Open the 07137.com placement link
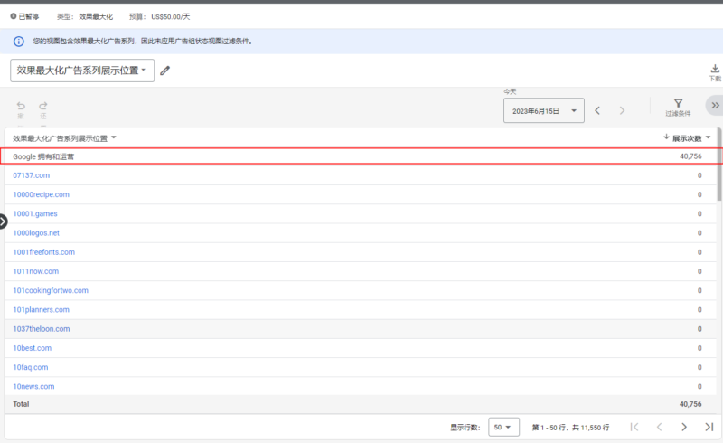 tap(31, 175)
